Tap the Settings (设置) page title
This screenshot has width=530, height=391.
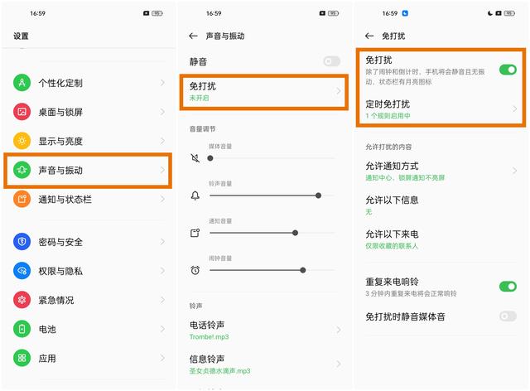21,36
